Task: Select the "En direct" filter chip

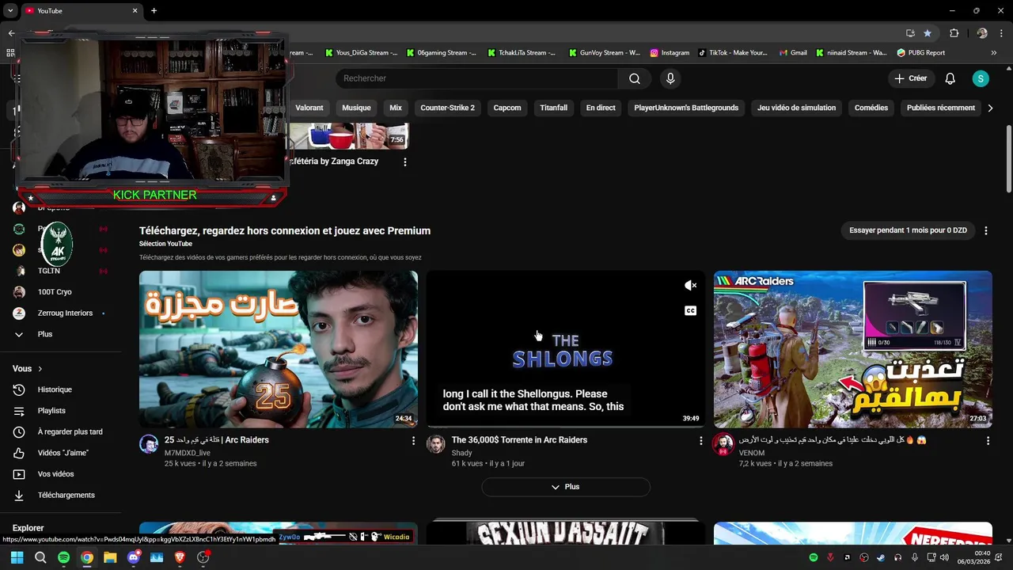Action: click(601, 108)
